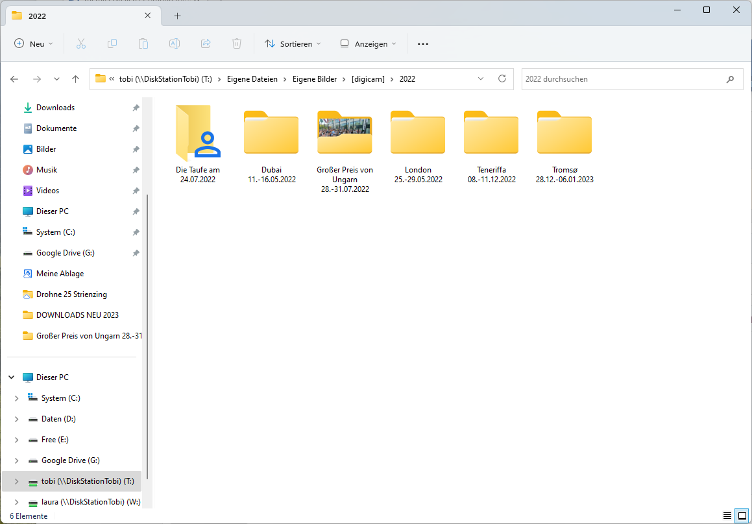Open pinned System (C:) shortcut
The height and width of the screenshot is (524, 752).
[x=55, y=232]
